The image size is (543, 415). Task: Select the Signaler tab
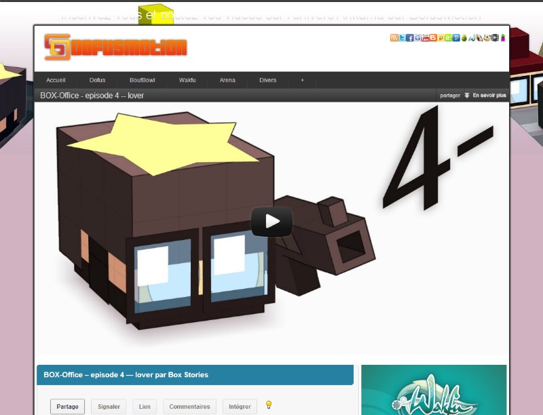109,407
